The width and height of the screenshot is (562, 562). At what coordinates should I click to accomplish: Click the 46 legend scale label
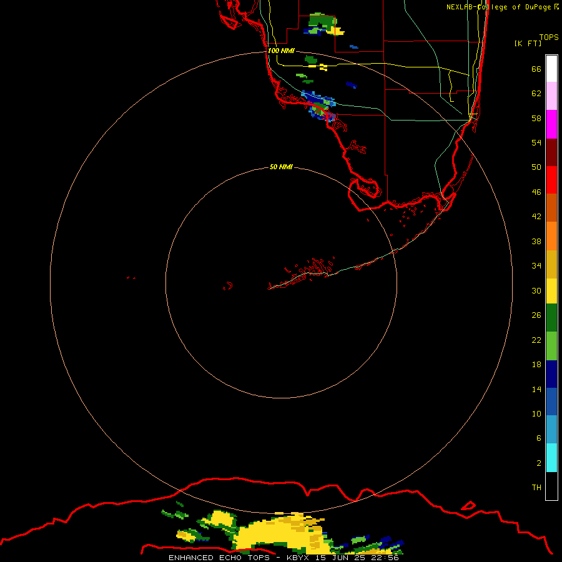536,192
